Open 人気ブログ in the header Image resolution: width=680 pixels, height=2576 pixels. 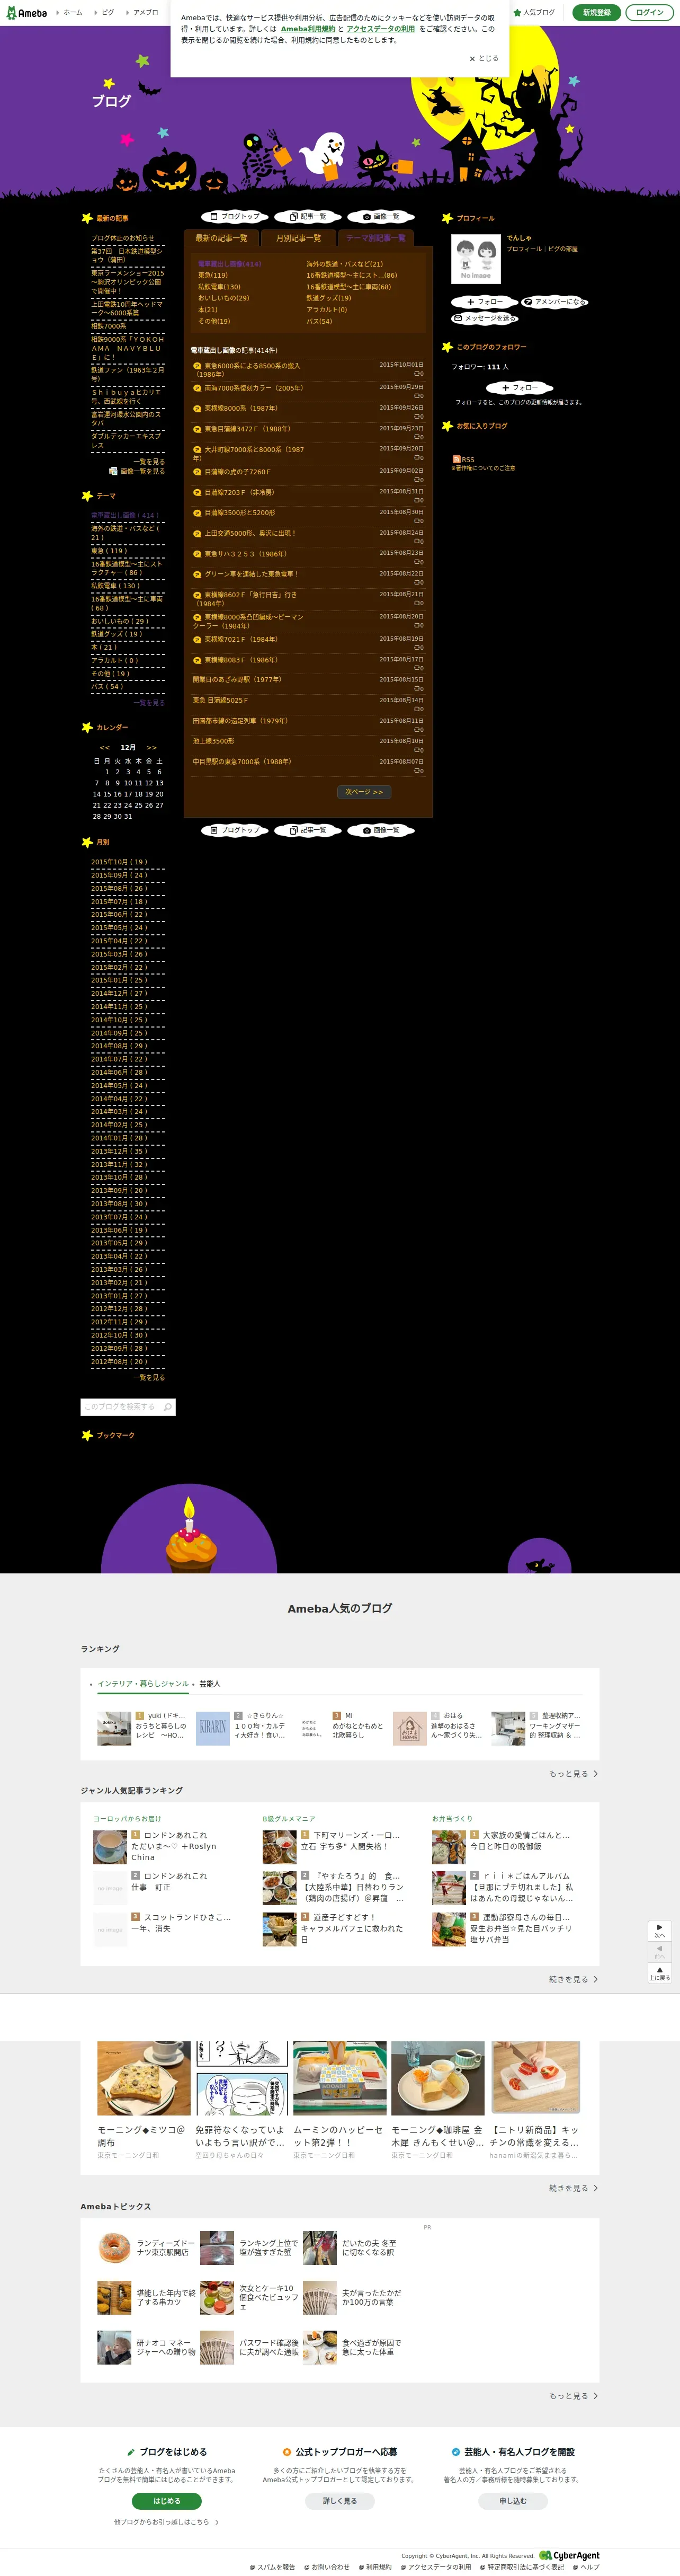point(534,12)
